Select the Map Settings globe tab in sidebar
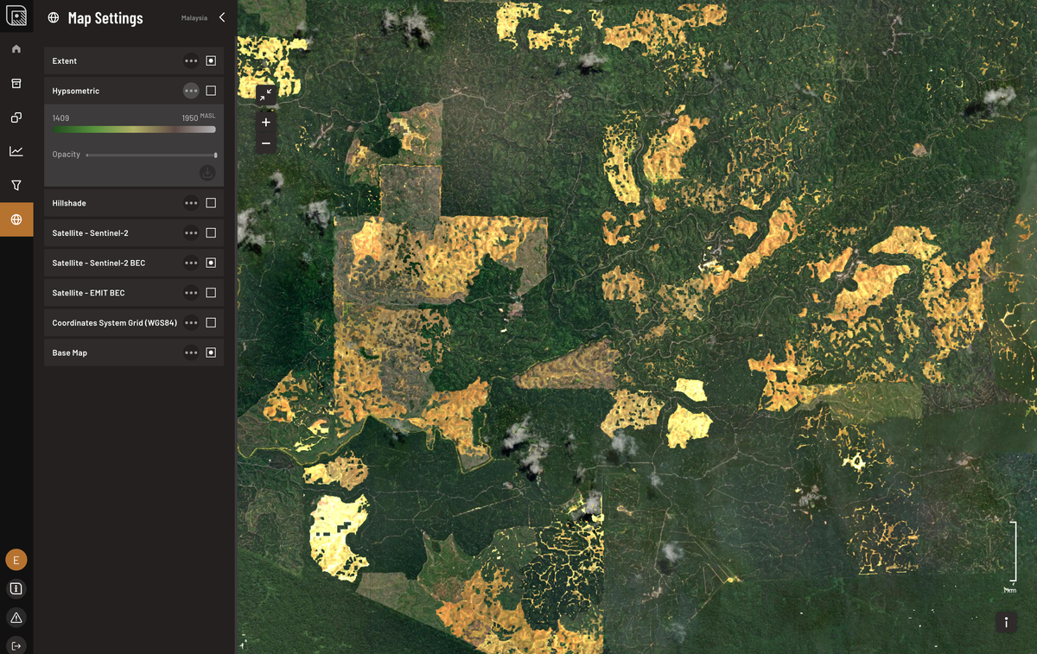The image size is (1037, 654). (16, 219)
